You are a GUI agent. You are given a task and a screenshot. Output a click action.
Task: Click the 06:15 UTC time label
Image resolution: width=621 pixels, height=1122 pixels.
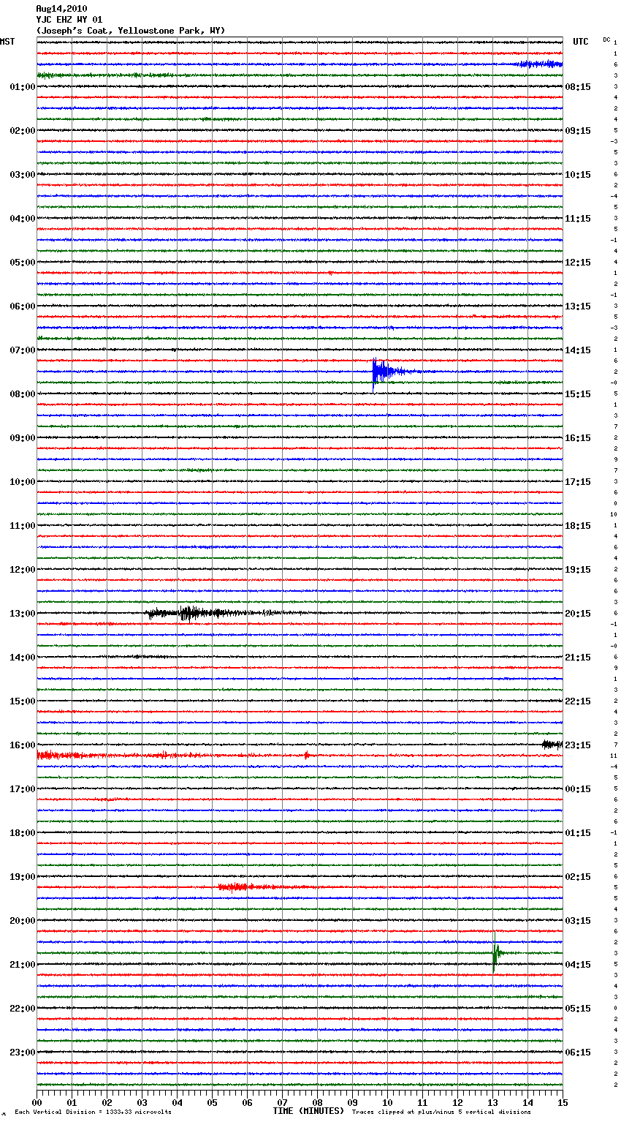(x=578, y=1053)
